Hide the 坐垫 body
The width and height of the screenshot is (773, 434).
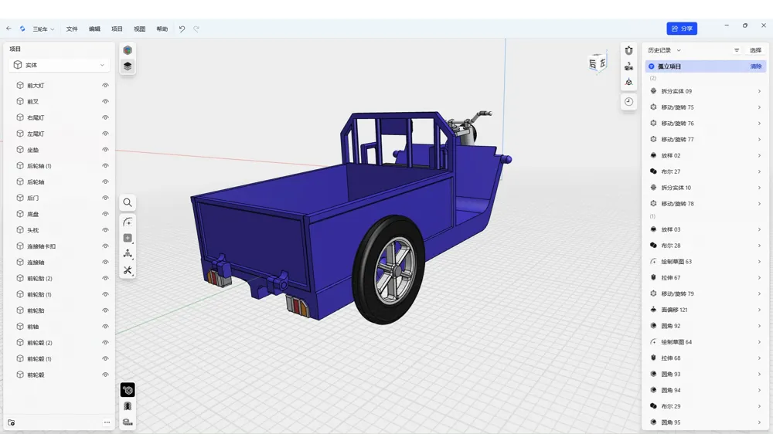[105, 150]
